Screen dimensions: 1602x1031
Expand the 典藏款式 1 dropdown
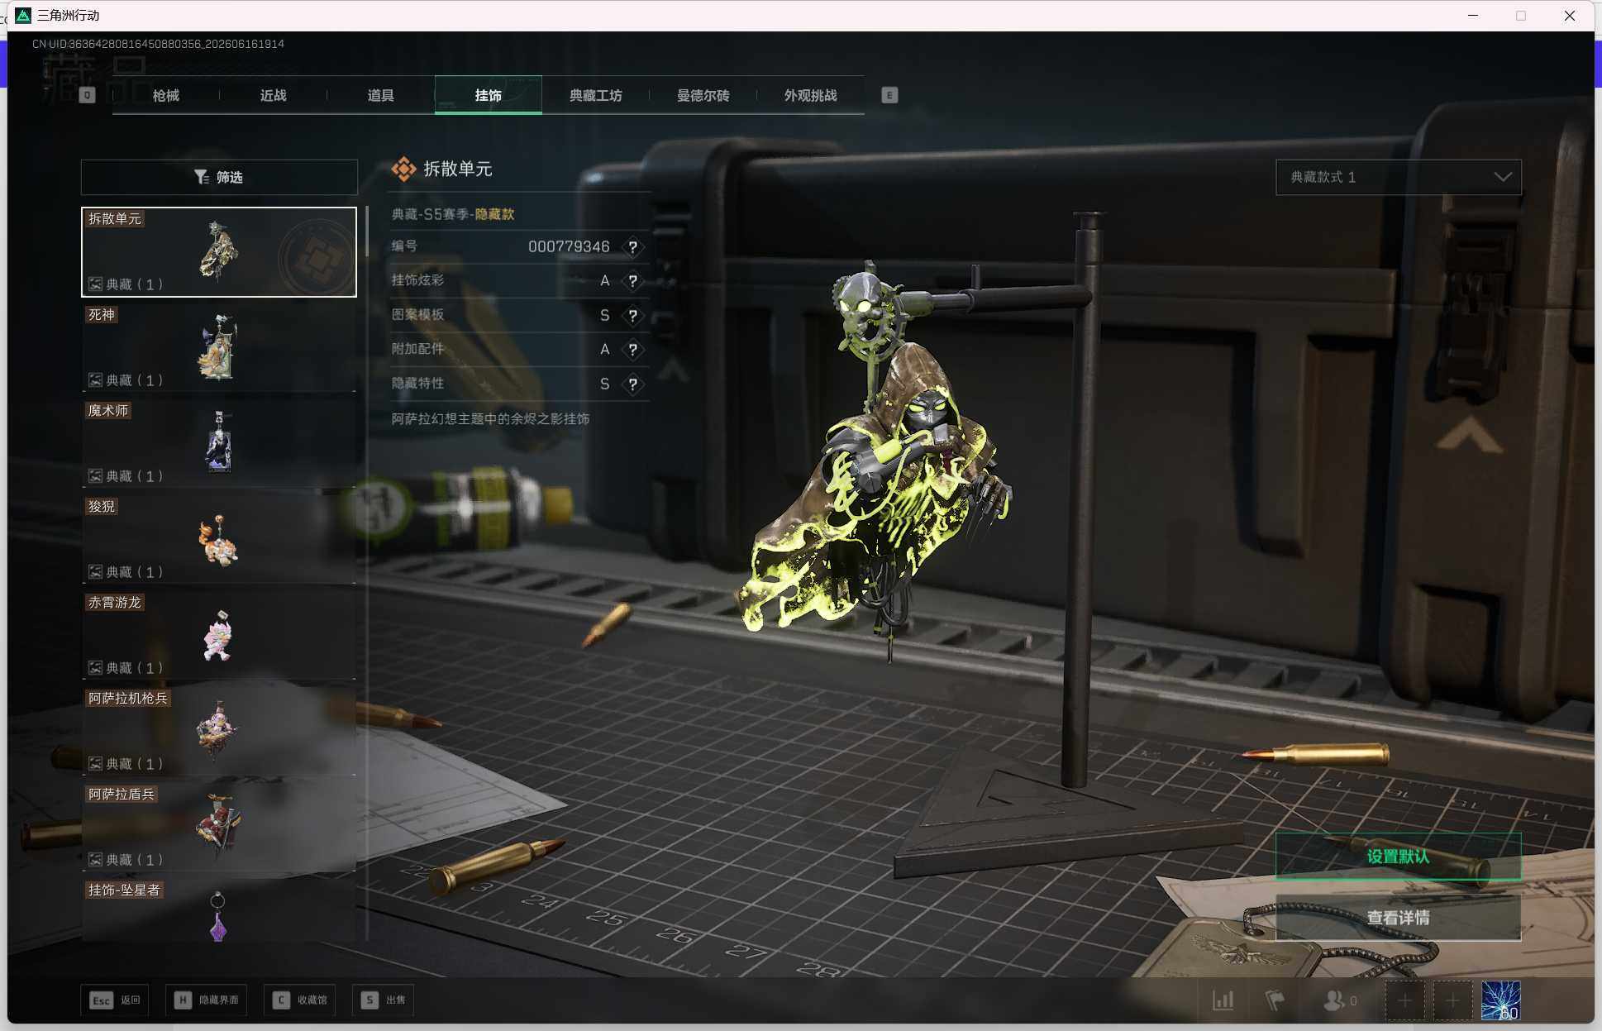pos(1398,177)
